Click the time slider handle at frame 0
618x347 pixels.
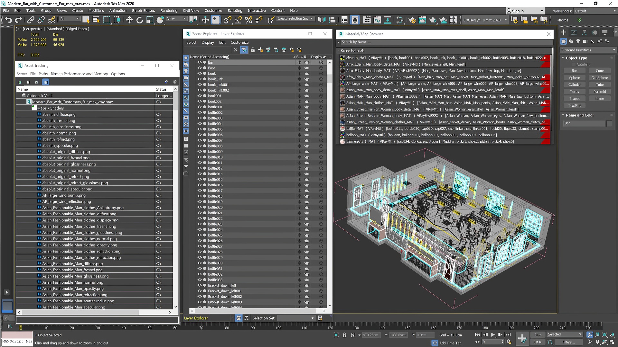pyautogui.click(x=20, y=328)
